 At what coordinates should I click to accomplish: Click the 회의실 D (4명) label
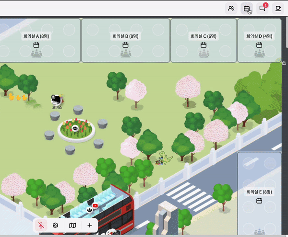[259, 36]
